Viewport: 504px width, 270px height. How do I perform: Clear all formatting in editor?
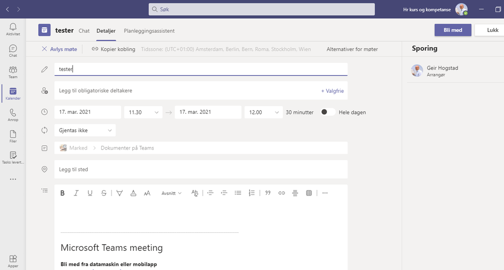pyautogui.click(x=195, y=193)
